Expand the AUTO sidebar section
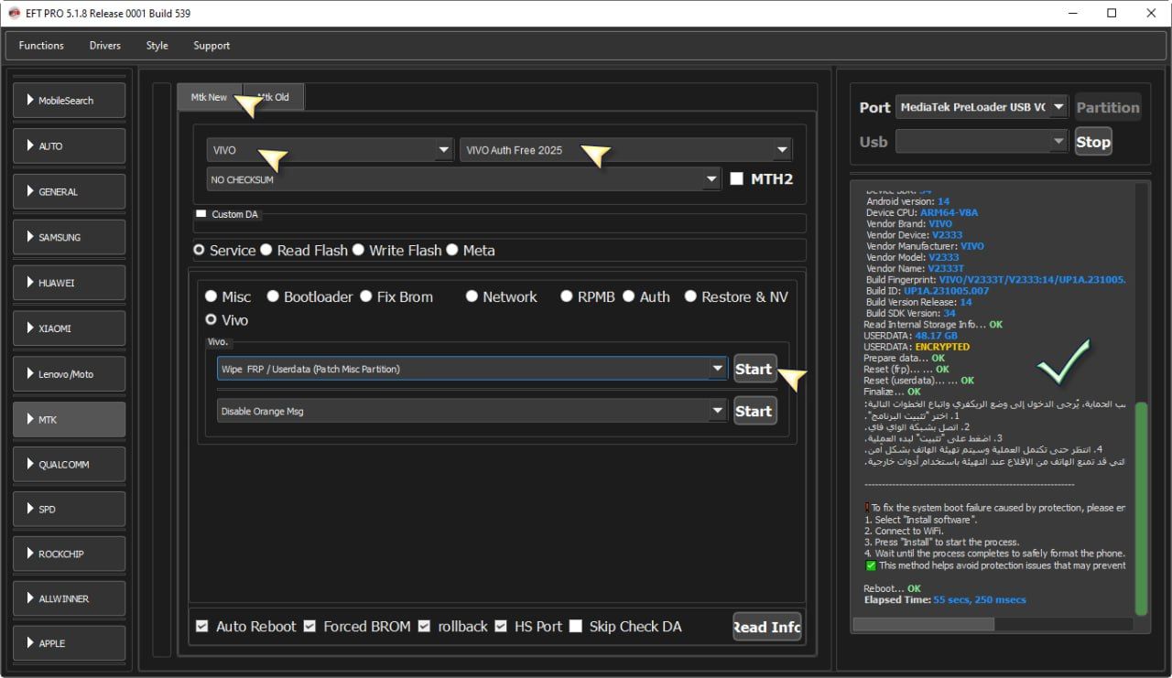The height and width of the screenshot is (678, 1172). [x=70, y=145]
